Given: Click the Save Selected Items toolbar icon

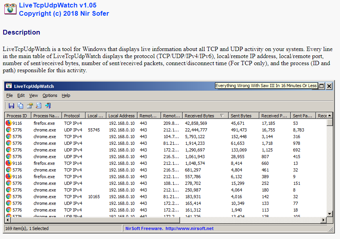Looking at the screenshot, I should coord(11,106).
